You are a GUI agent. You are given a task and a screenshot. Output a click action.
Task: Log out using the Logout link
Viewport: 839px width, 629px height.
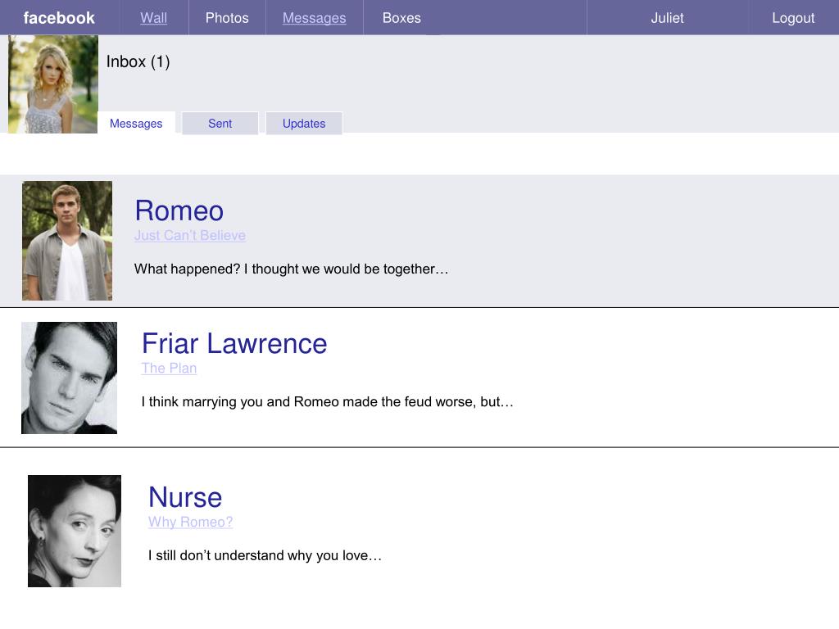(793, 18)
